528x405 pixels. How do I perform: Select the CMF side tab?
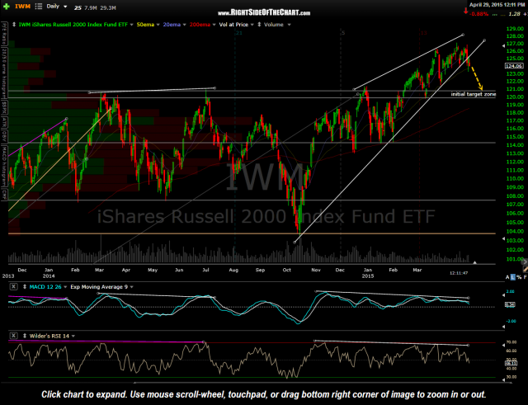4,195
